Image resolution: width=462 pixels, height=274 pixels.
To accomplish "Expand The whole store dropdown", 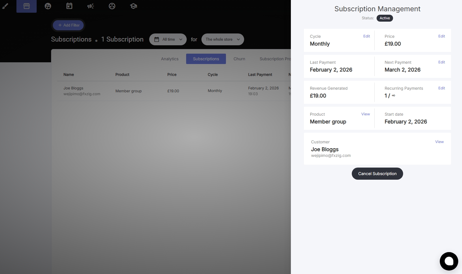I will [x=222, y=40].
